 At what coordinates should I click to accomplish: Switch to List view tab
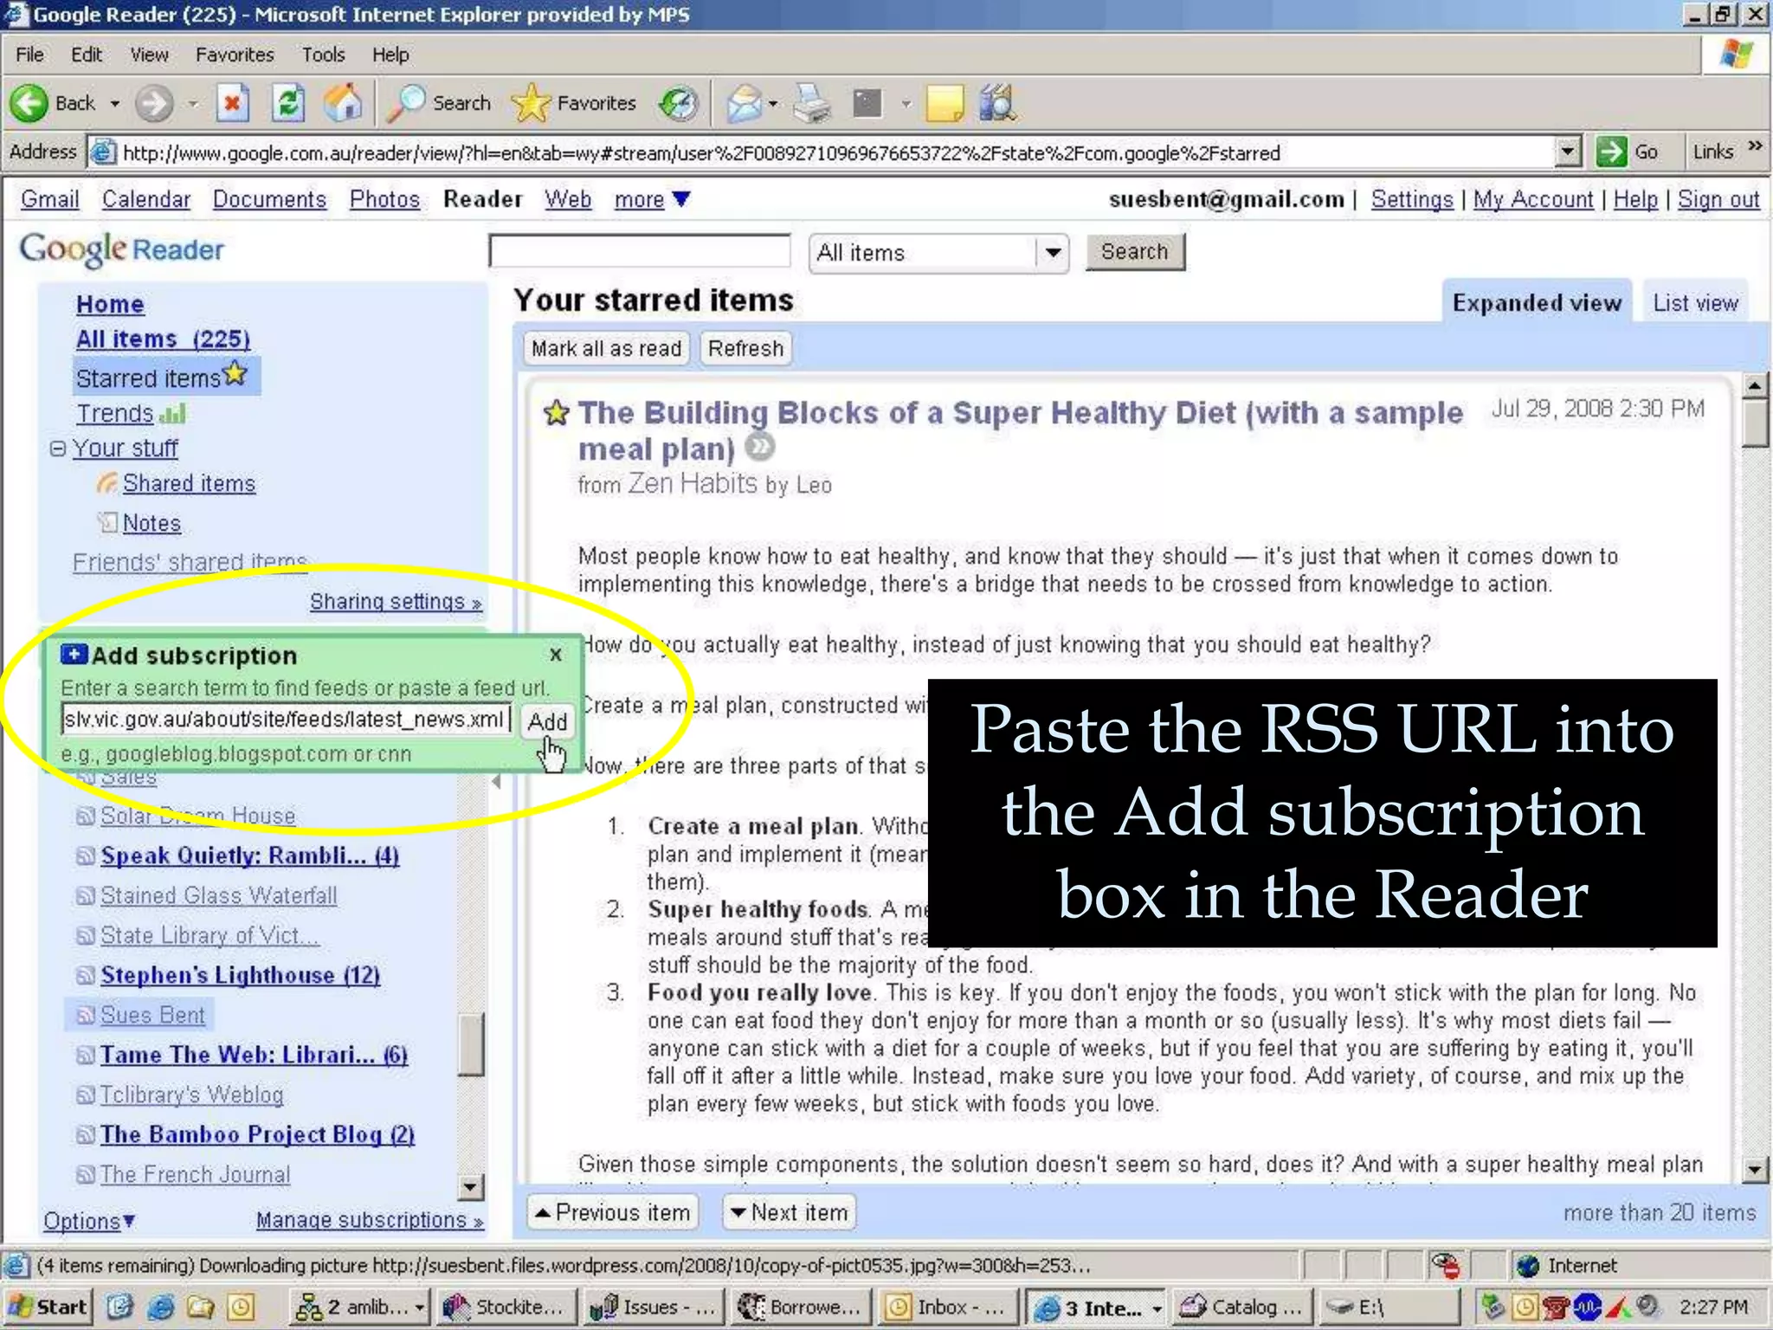[1695, 303]
